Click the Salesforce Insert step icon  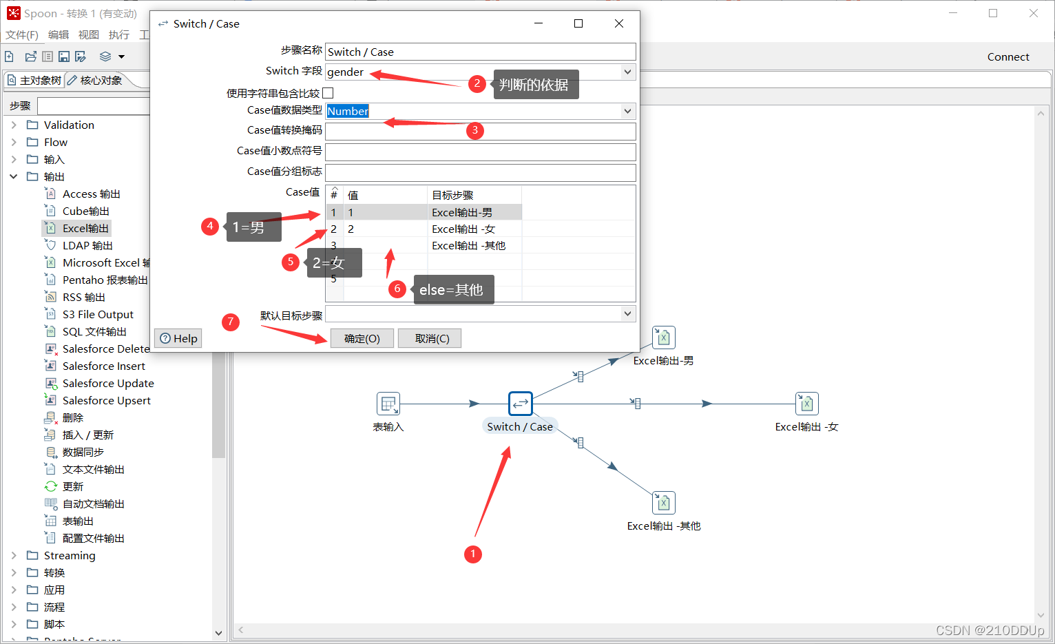(103, 366)
